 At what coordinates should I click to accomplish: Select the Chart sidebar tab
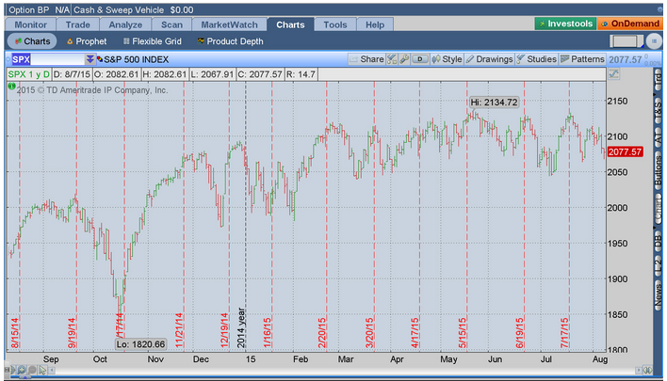pyautogui.click(x=659, y=209)
